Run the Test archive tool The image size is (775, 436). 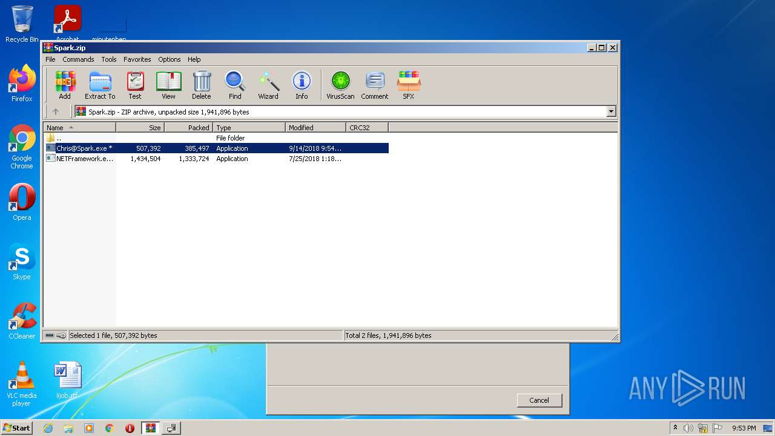tap(135, 85)
